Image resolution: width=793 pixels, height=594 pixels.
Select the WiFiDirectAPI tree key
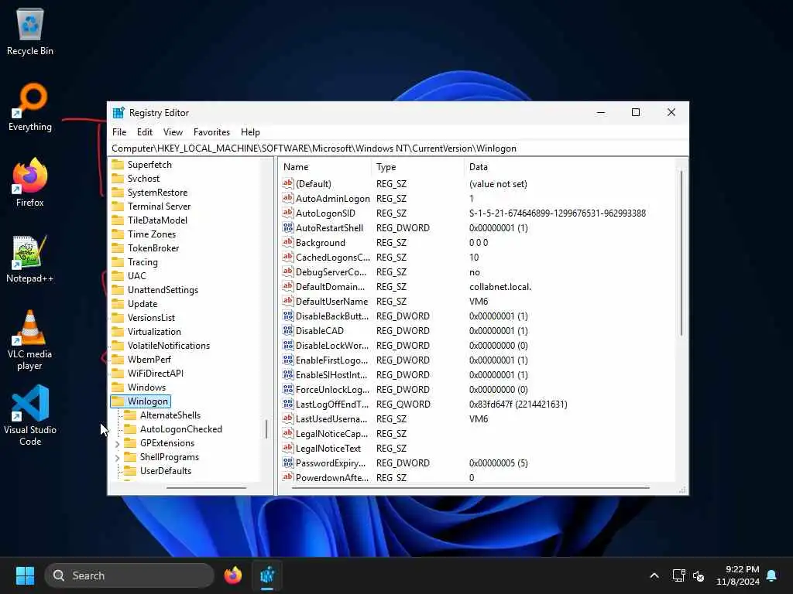(155, 374)
